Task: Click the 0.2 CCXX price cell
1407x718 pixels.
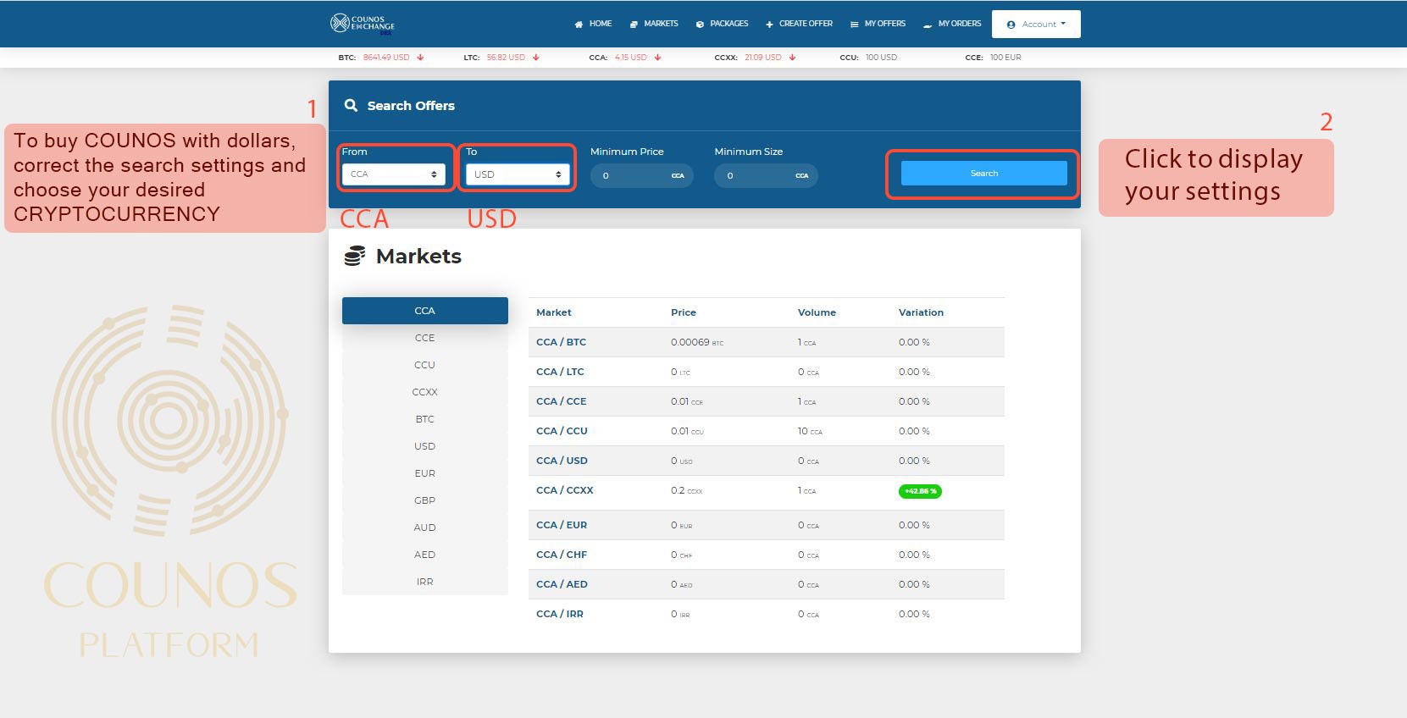Action: (686, 490)
